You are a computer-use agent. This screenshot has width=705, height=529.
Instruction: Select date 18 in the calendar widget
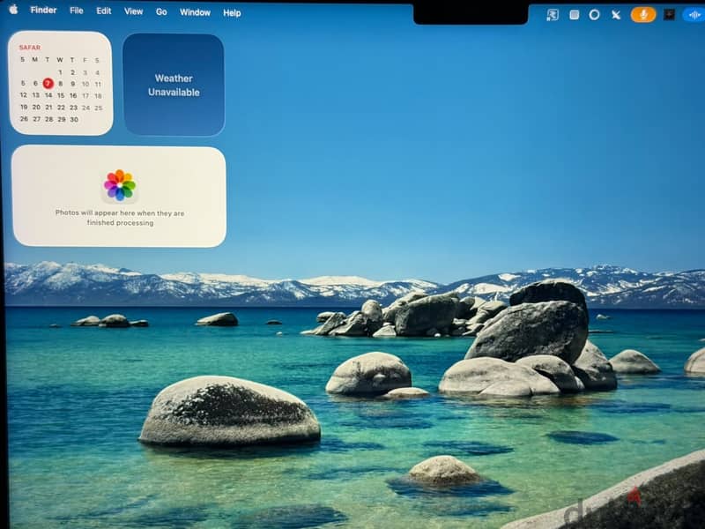[98, 96]
